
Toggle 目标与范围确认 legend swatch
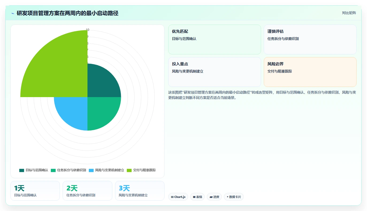(22, 170)
